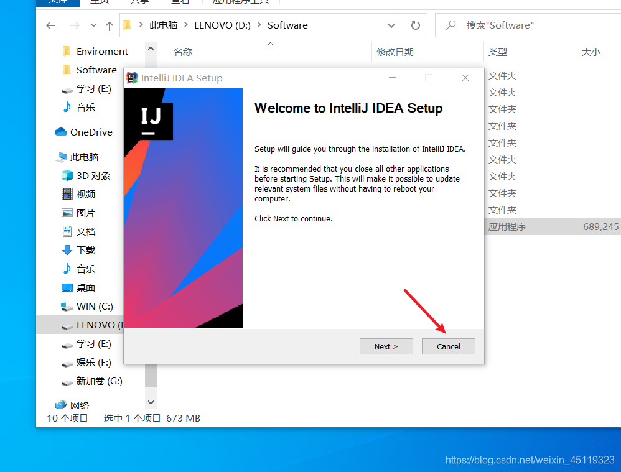Open recent locations dropdown arrow

tap(93, 25)
